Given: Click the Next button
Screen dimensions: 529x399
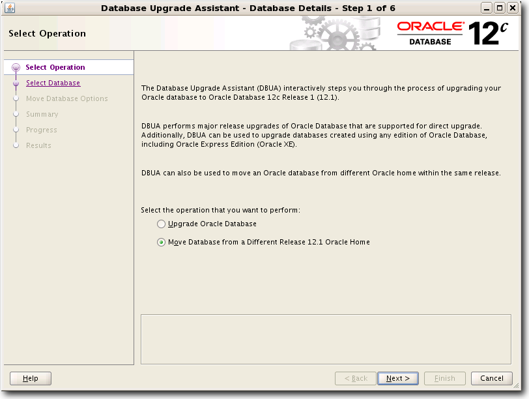Looking at the screenshot, I should point(398,378).
